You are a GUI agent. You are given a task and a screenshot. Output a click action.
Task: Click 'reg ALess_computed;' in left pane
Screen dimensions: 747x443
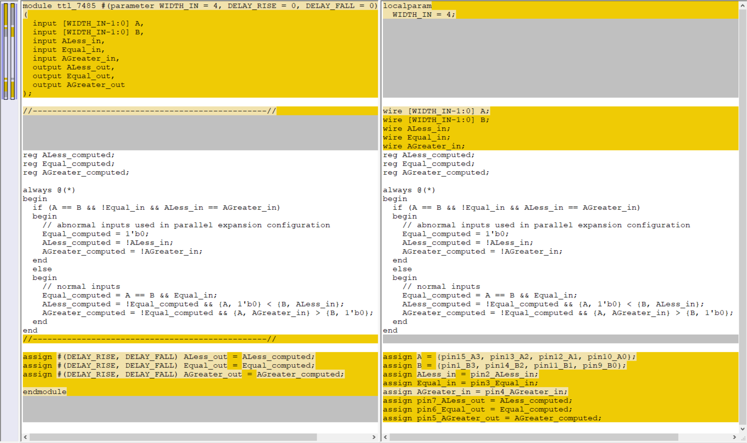(x=69, y=155)
